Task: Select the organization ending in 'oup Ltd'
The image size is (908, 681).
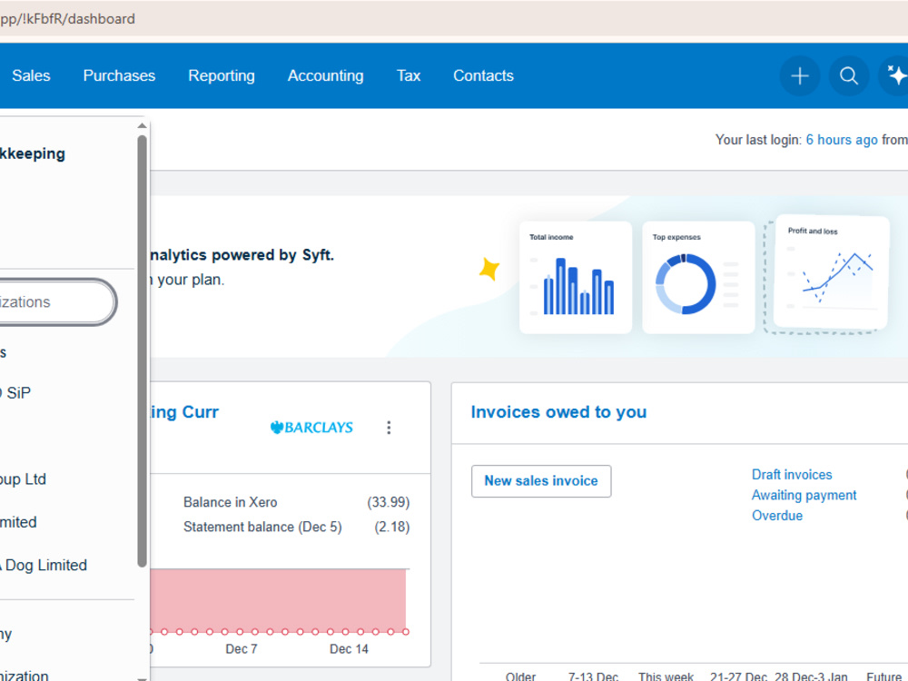Action: [24, 479]
